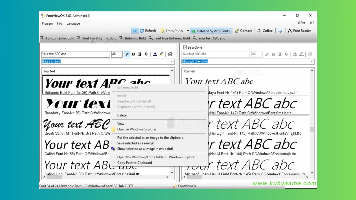Choose Save selected as a image
The height and width of the screenshot is (200, 356).
[159, 143]
